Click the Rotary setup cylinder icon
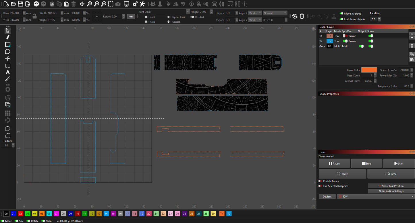415x223 pixels. point(302,16)
